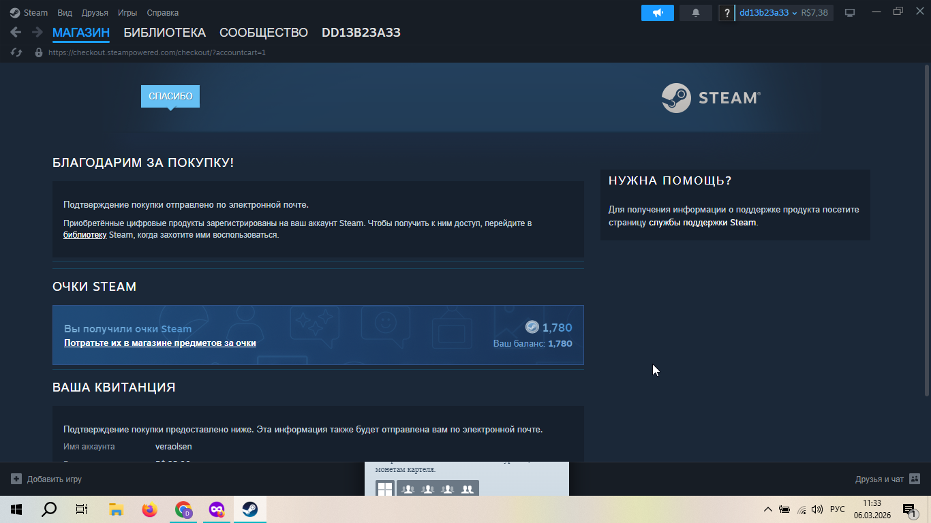Image resolution: width=931 pixels, height=523 pixels.
Task: Open the DD13B23A33 profile tab
Action: point(361,33)
